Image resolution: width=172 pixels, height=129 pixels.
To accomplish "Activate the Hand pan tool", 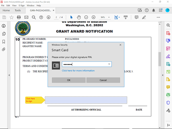I will 79,17.
